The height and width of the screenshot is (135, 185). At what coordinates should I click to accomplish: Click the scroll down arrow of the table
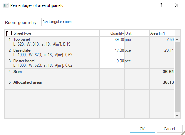[177, 115]
